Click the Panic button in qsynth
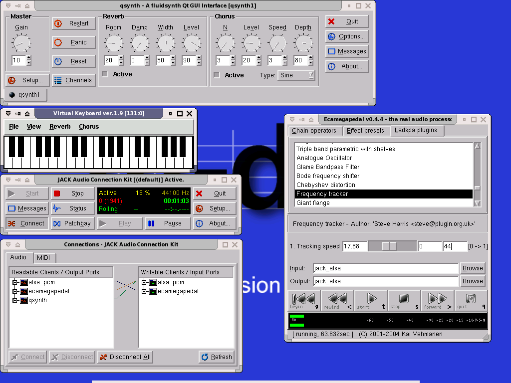The image size is (511, 383). coord(73,42)
